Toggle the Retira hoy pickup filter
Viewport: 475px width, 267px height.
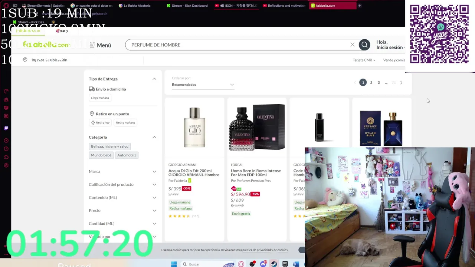point(101,123)
